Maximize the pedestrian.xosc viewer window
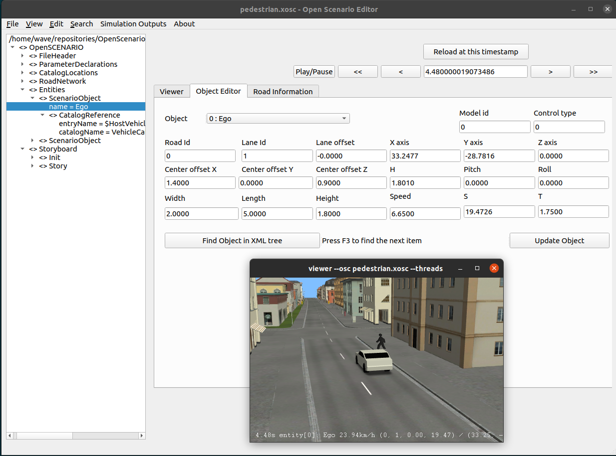 [477, 268]
